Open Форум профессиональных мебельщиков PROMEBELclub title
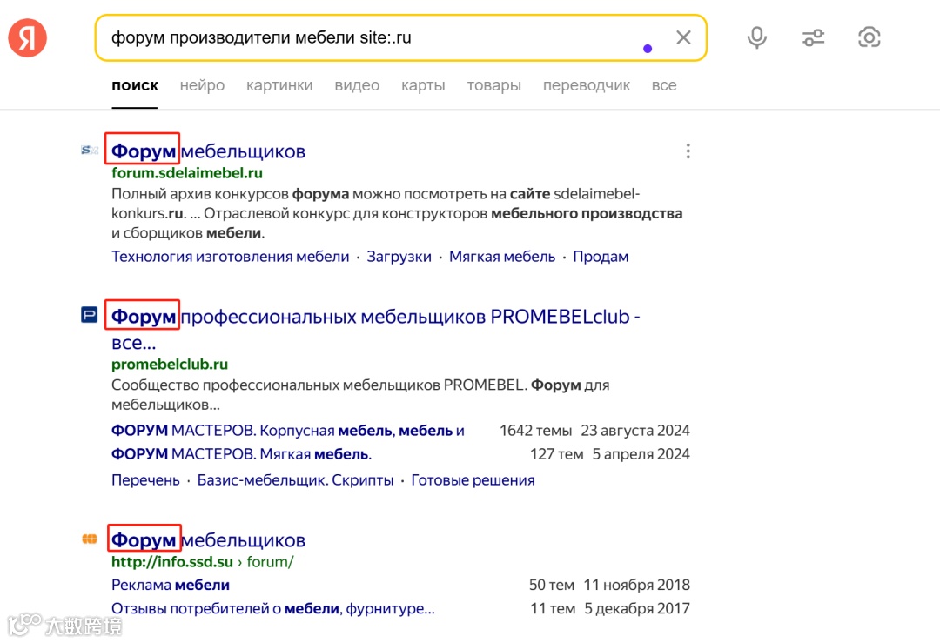The width and height of the screenshot is (940, 643). [376, 329]
